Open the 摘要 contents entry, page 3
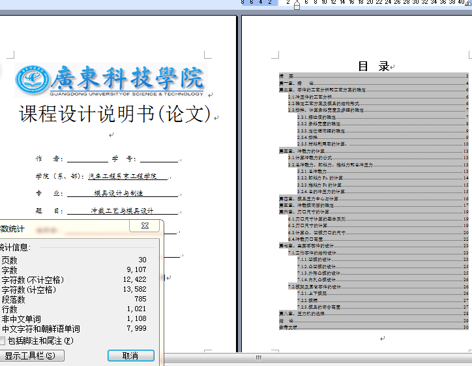This screenshot has width=472, height=366. pyautogui.click(x=374, y=76)
